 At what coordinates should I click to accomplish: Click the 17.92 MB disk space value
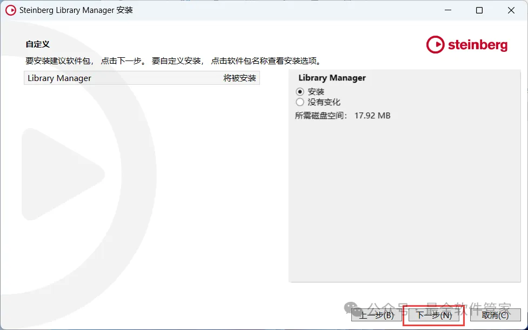tap(372, 116)
